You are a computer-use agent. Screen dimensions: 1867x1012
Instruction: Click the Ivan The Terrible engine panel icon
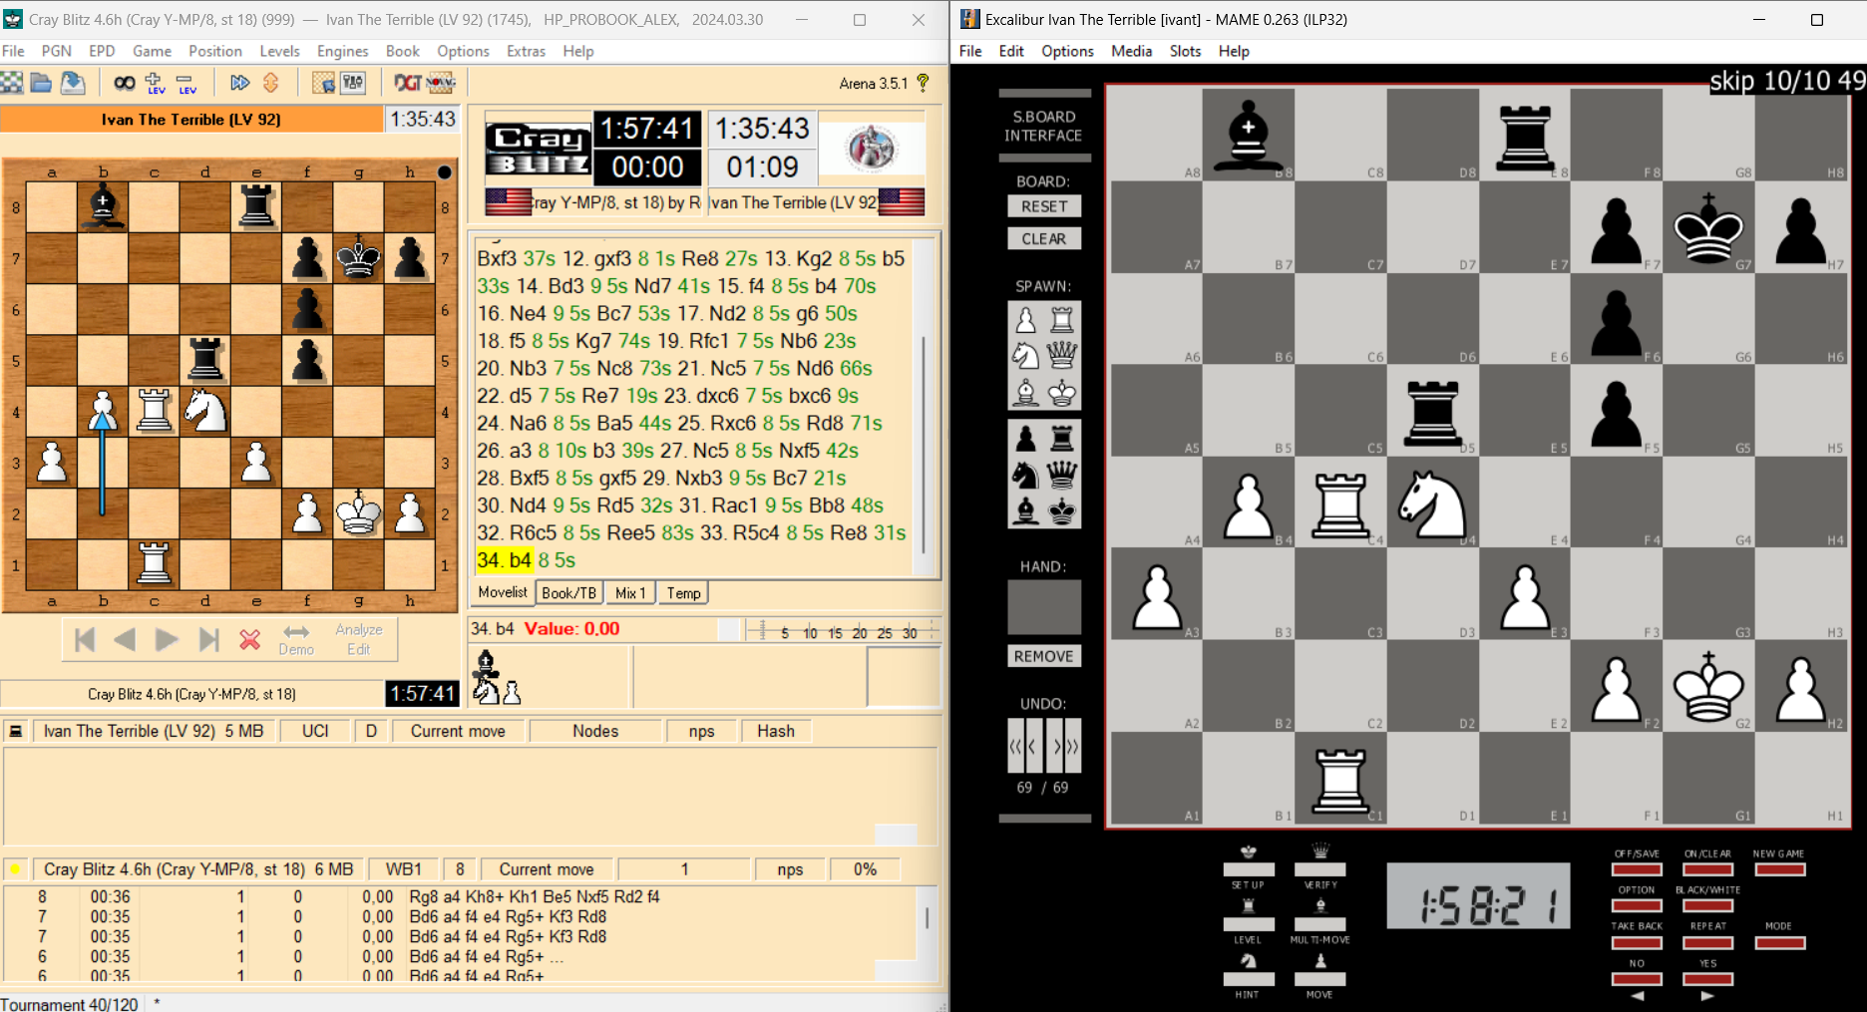point(16,731)
